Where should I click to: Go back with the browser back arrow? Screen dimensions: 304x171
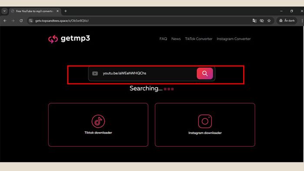tap(5, 20)
